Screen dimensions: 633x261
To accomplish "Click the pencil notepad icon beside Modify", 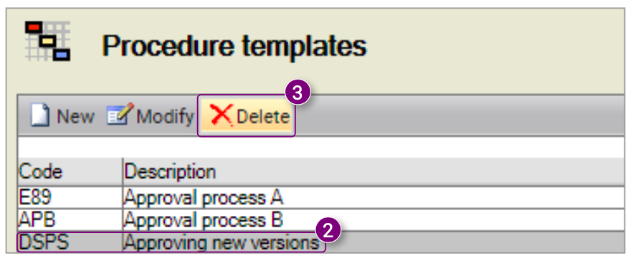I will click(x=120, y=114).
